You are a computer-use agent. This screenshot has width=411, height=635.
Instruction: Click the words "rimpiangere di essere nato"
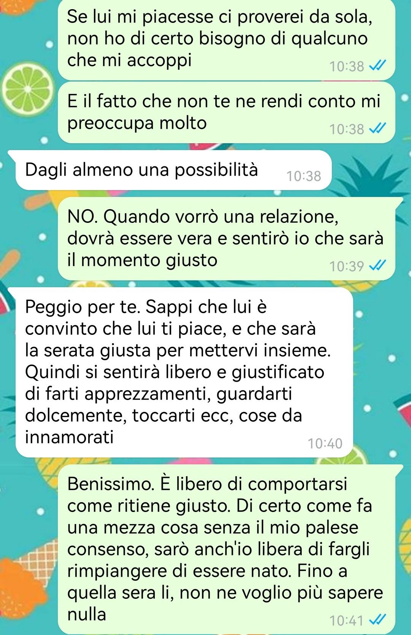[180, 571]
